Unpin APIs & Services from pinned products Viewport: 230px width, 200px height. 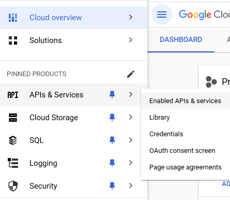[x=112, y=95]
